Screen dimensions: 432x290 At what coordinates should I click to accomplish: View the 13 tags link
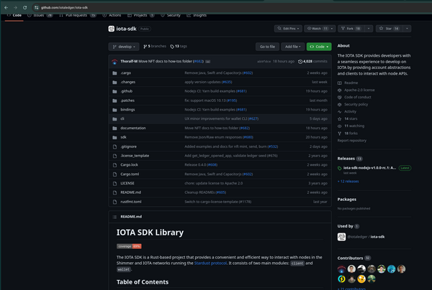pyautogui.click(x=179, y=47)
